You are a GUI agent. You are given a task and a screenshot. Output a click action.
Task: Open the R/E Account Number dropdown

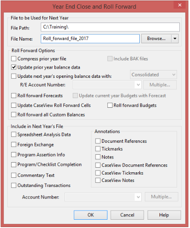pos(107,85)
